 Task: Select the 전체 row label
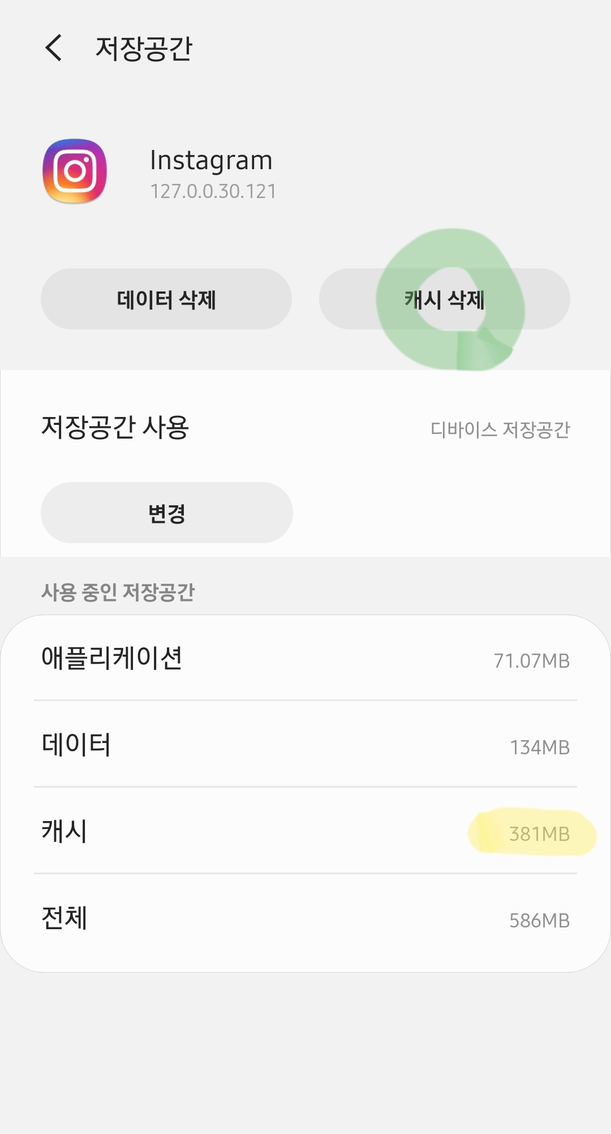(64, 918)
